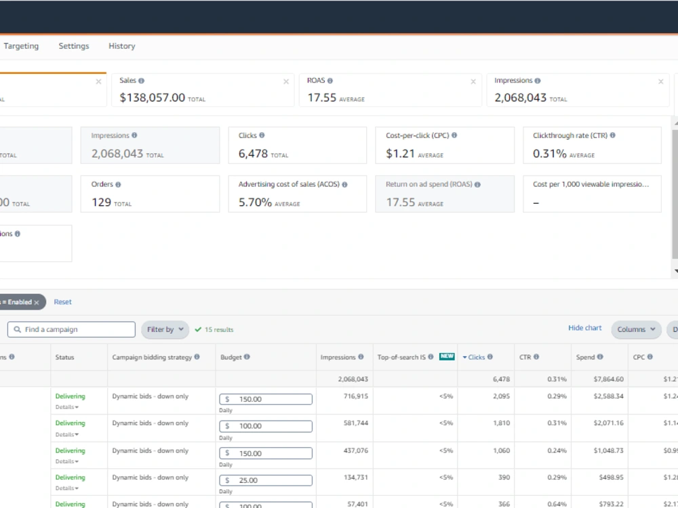Open the Settings tab
The image size is (678, 508).
coord(74,46)
